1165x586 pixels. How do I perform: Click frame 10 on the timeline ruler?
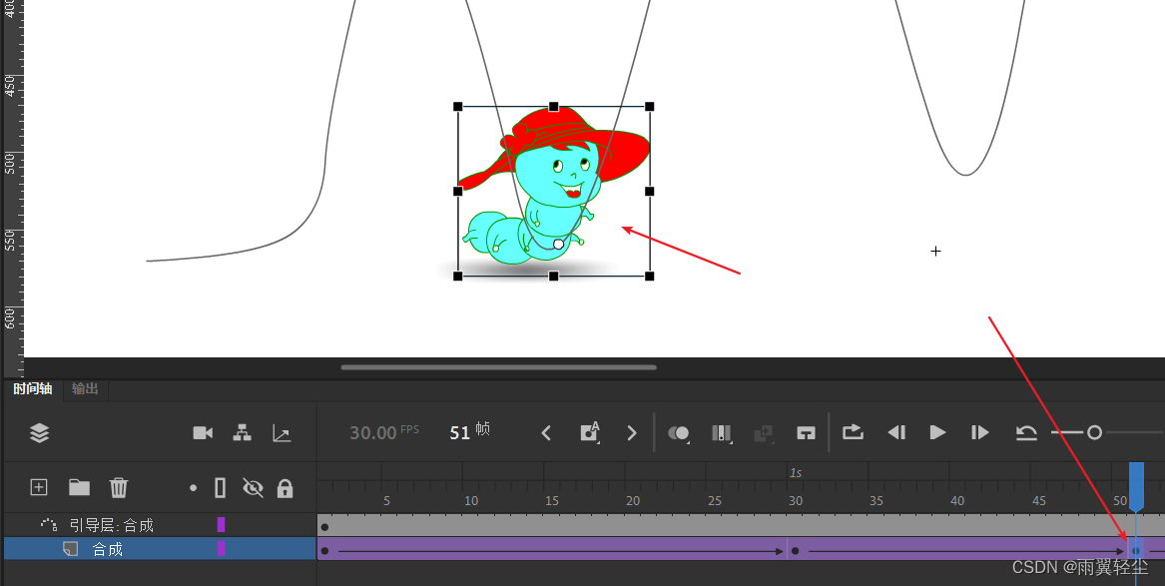(471, 500)
